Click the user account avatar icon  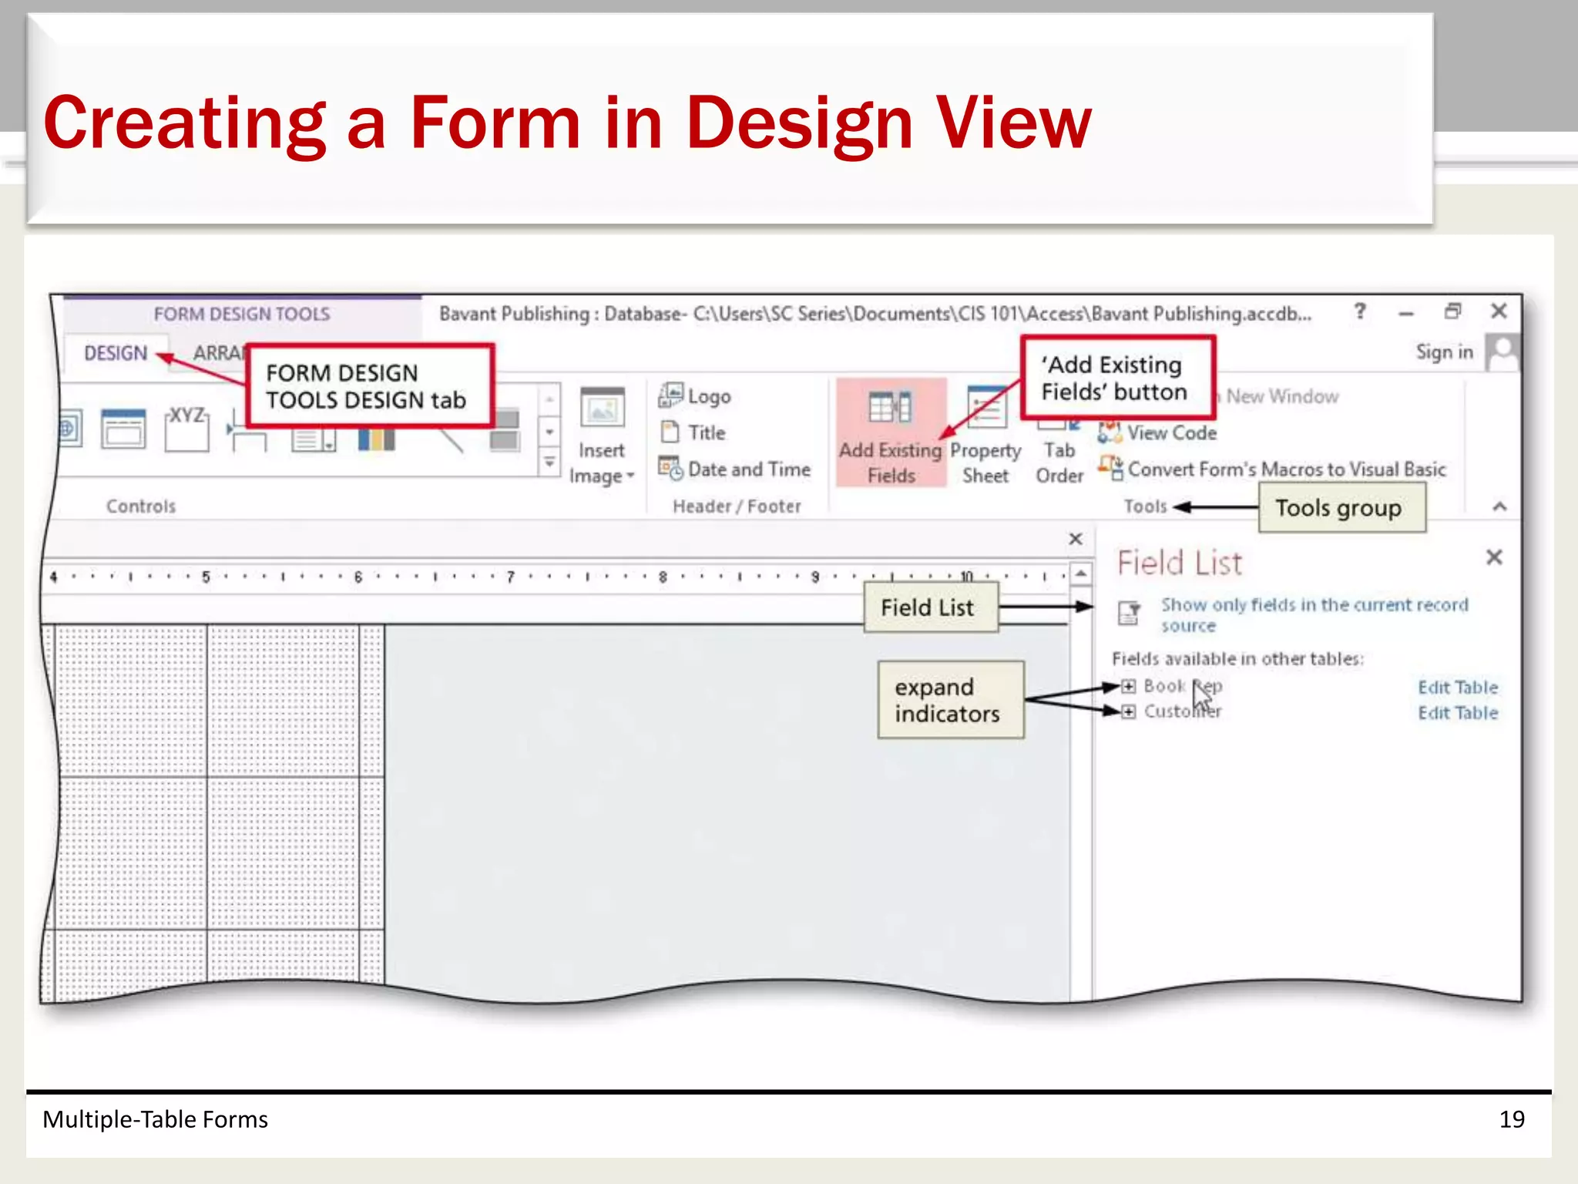pos(1502,352)
